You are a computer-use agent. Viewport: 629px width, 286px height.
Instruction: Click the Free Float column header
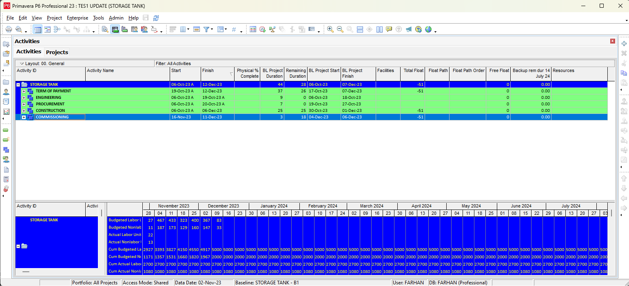click(x=498, y=73)
